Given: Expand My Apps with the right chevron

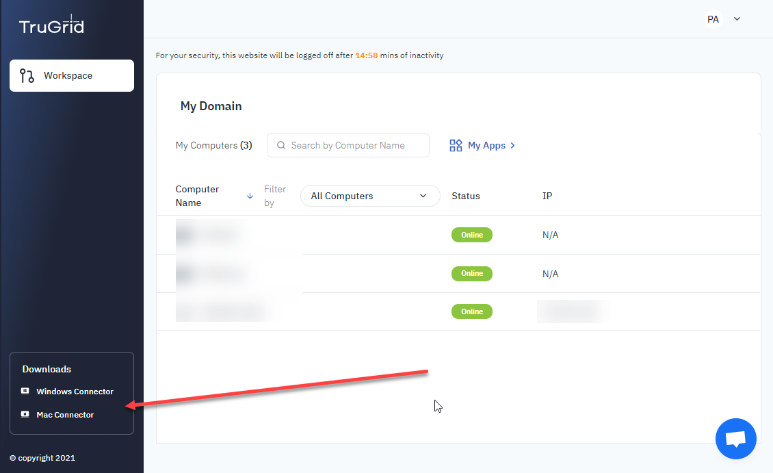Looking at the screenshot, I should [x=512, y=146].
